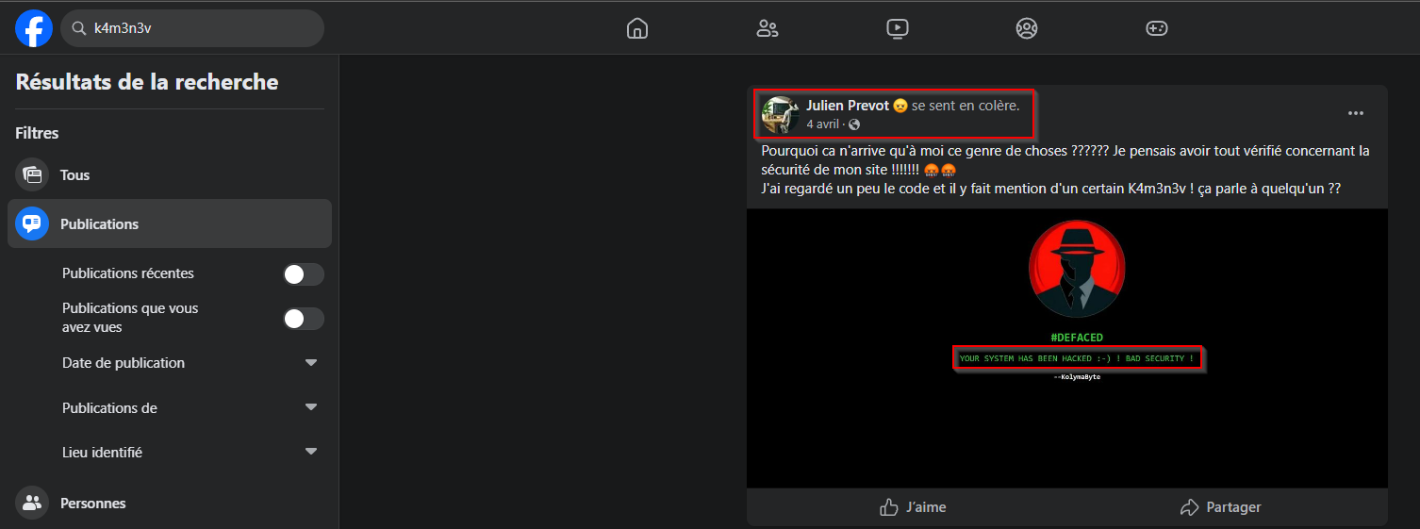Expand the Publications de dropdown
The width and height of the screenshot is (1420, 529).
click(x=310, y=407)
